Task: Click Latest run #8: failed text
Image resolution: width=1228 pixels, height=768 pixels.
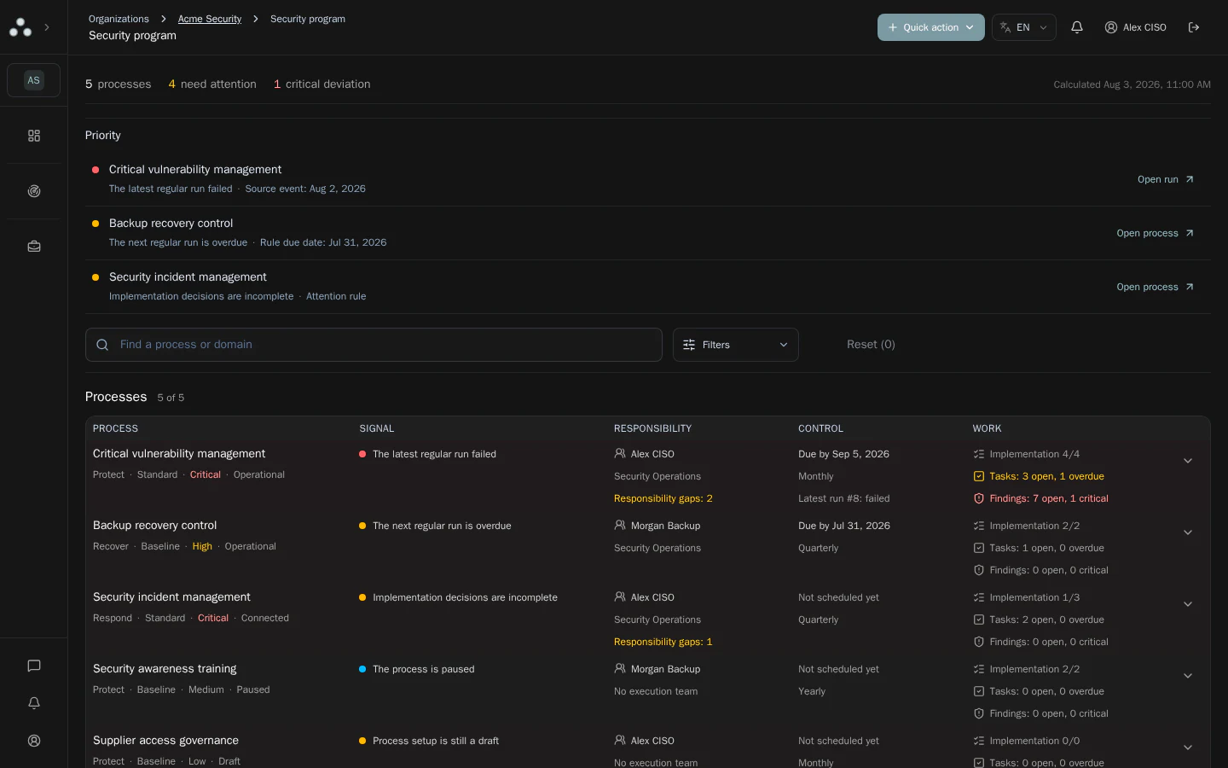Action: (843, 498)
